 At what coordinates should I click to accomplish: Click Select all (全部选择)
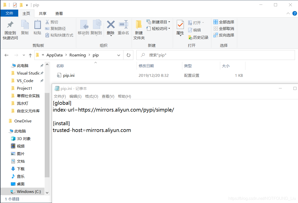tap(224, 22)
